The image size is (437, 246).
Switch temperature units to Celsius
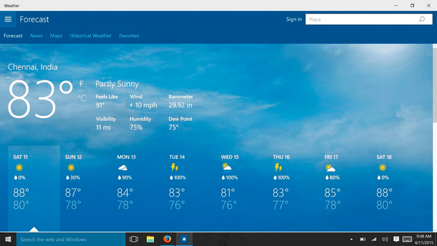pos(81,98)
